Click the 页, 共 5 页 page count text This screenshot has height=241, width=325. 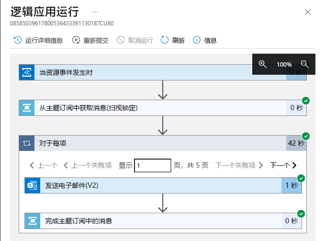click(x=191, y=165)
